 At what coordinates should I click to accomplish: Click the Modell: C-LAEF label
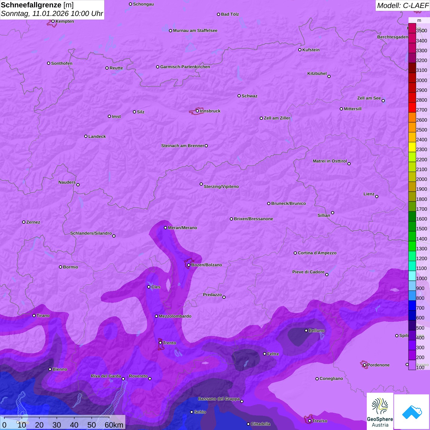pyautogui.click(x=403, y=6)
